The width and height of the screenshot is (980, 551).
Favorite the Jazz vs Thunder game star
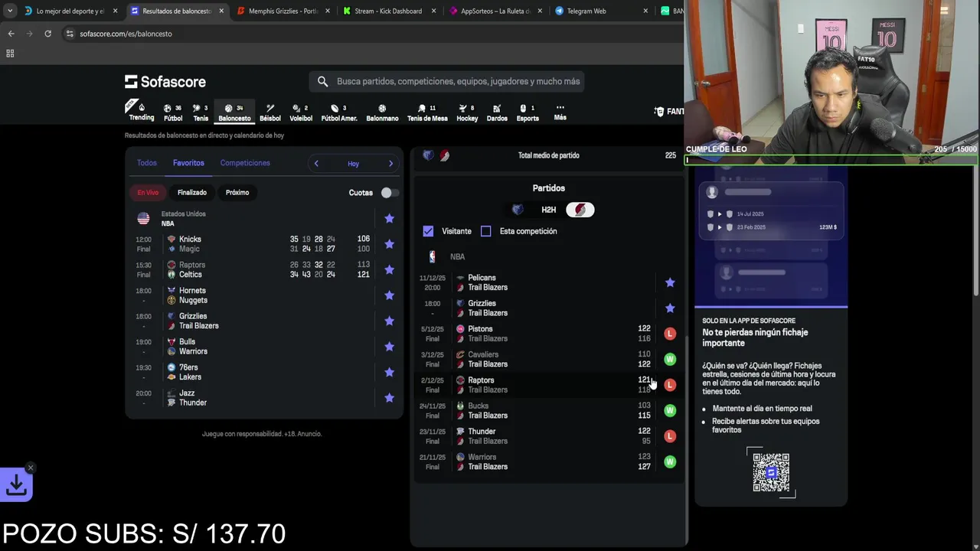click(x=389, y=398)
